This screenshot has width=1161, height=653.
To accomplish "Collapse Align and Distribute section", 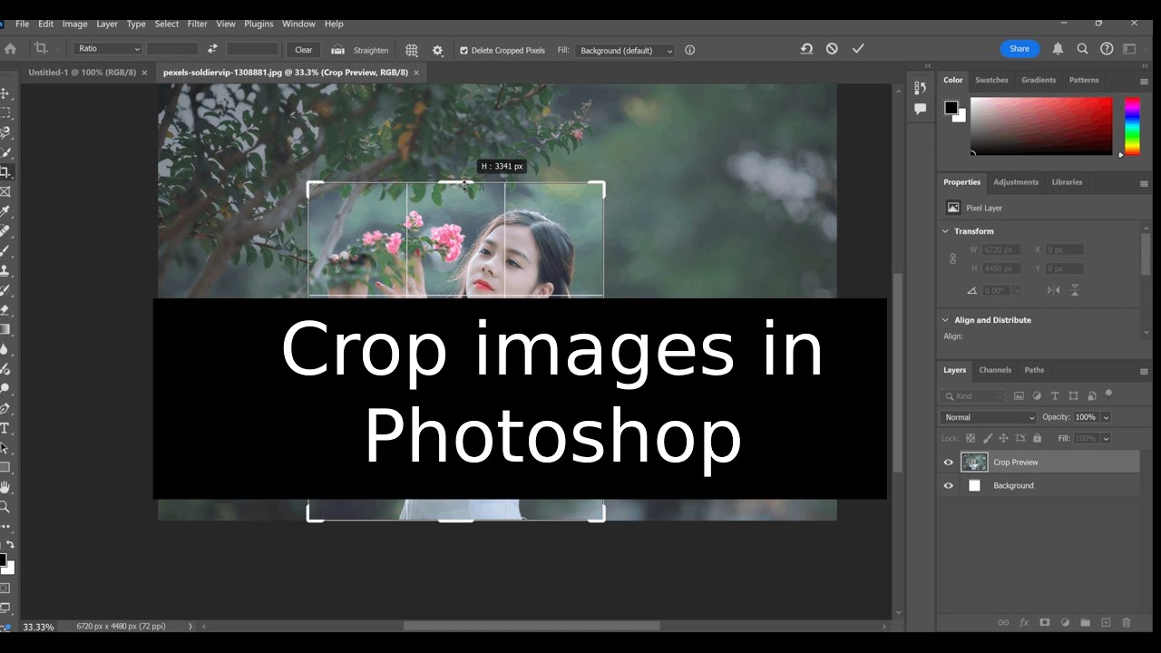I will coord(945,320).
